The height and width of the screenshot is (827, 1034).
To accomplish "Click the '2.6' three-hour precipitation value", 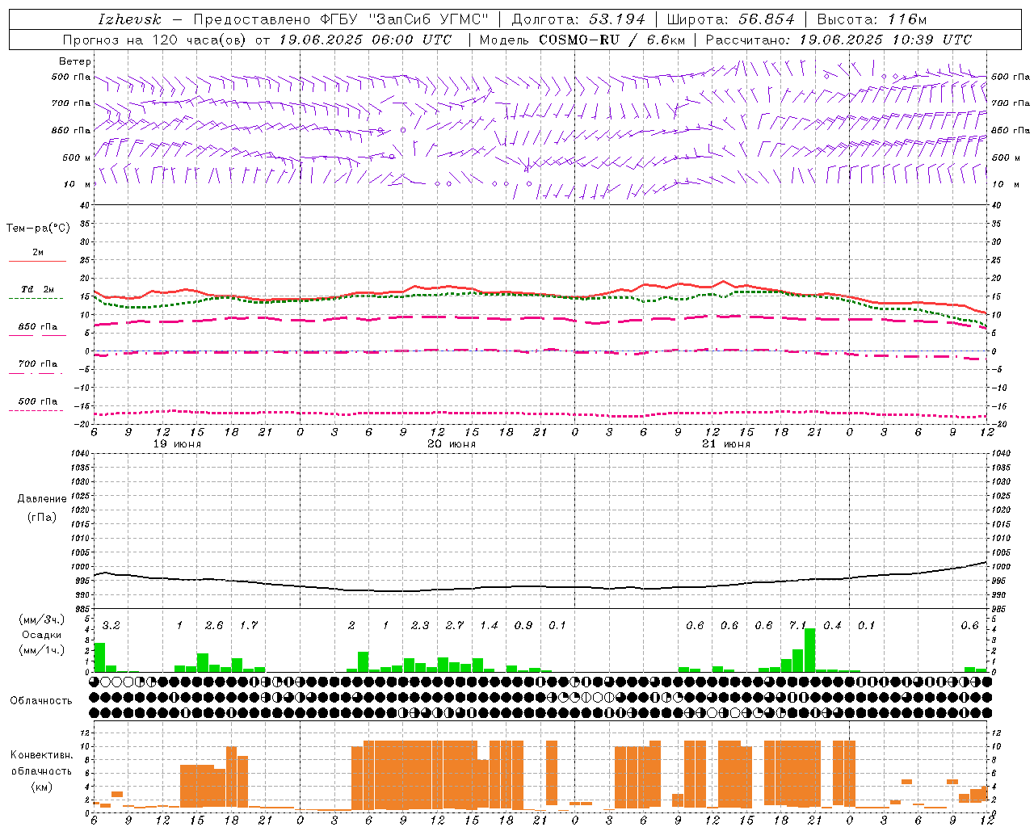I will 214,625.
